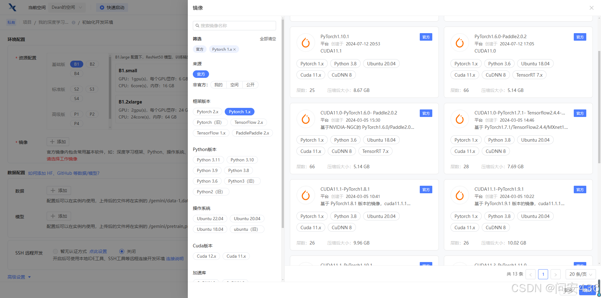Image resolution: width=601 pixels, height=298 pixels.
Task: Toggle the Cuda 11.x filter
Action: tap(236, 256)
